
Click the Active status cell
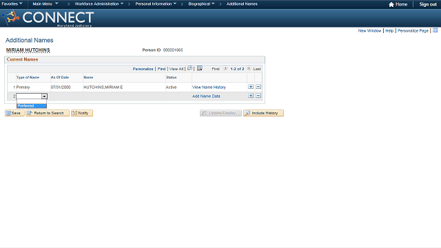171,87
